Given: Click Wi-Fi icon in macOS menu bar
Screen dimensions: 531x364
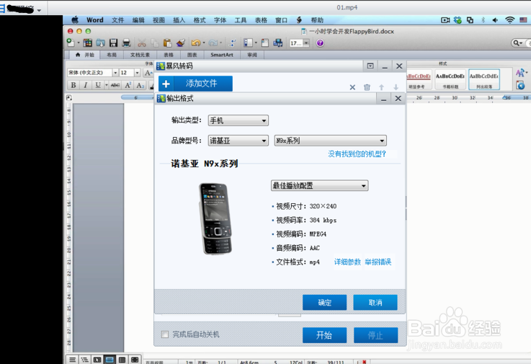Looking at the screenshot, I should (509, 20).
